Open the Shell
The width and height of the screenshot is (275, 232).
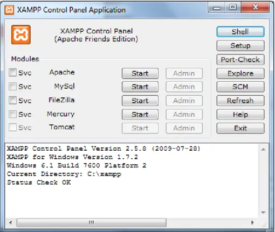240,32
